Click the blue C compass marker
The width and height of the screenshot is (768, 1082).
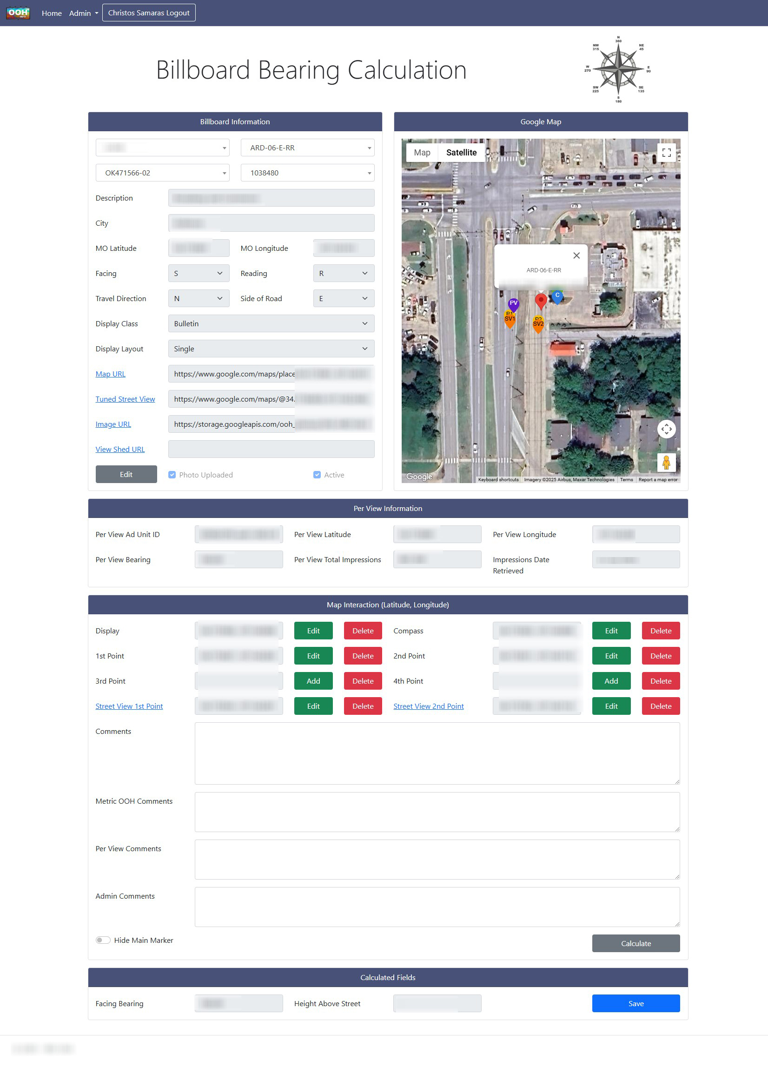557,297
